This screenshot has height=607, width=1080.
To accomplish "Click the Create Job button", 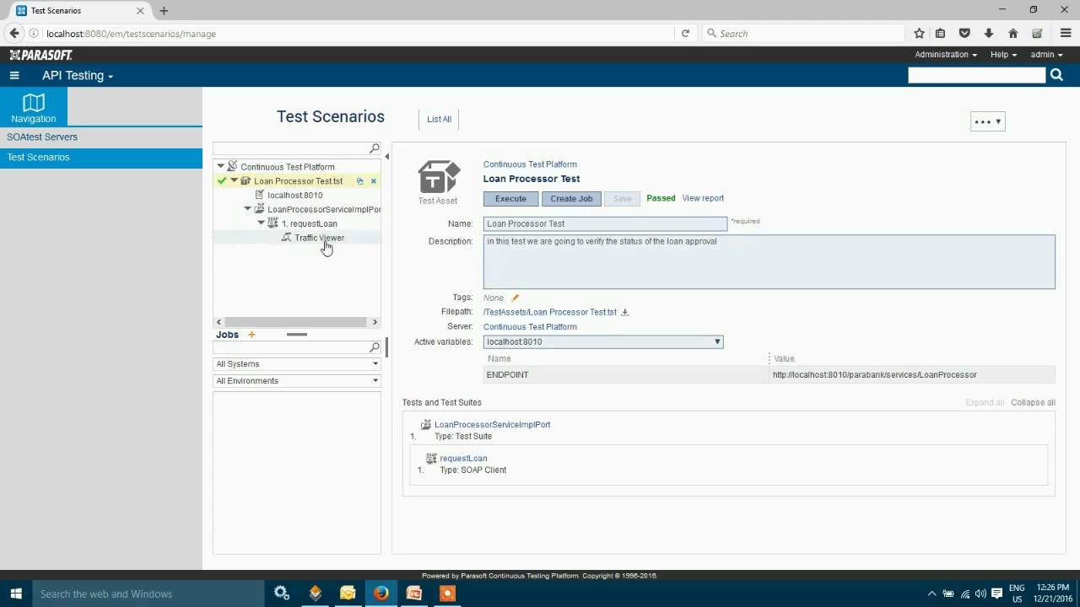I will (x=571, y=198).
